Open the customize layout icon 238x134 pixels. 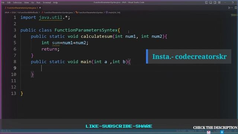(x=219, y=3)
